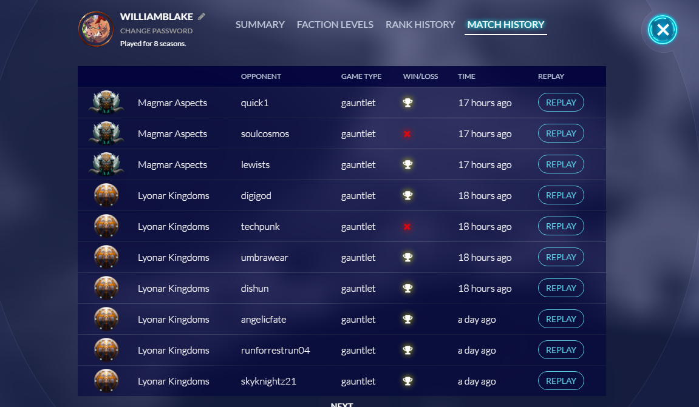Click opponent name runforrestrun04

coord(275,351)
